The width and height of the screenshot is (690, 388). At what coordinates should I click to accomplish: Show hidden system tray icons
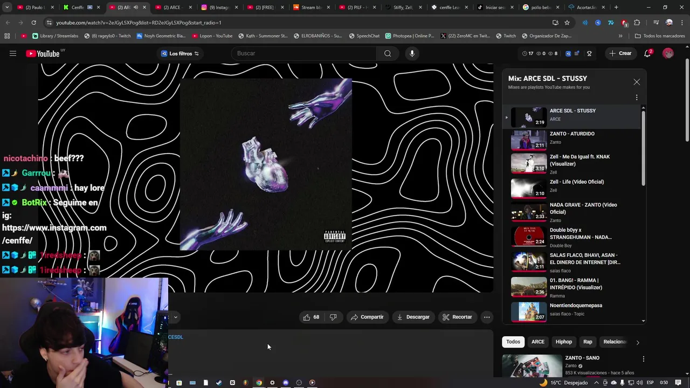click(597, 383)
